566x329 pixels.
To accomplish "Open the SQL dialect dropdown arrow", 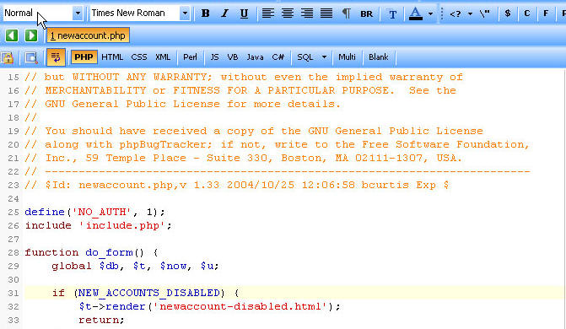I will [324, 57].
